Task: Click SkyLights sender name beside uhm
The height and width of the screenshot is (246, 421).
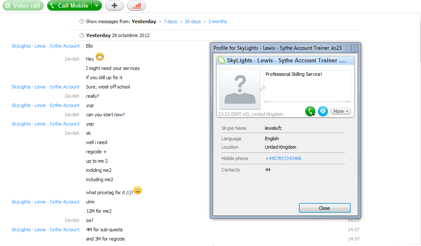Action: (45, 202)
